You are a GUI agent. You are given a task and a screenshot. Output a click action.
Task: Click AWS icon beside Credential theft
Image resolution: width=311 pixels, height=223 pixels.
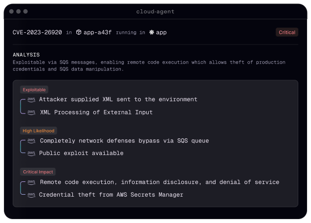tap(31, 195)
